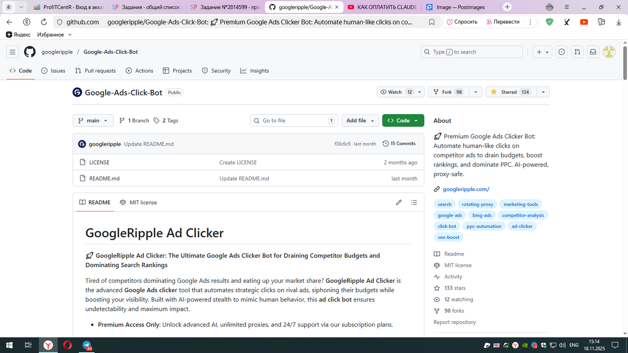Open the user avatar profile menu

(x=609, y=52)
